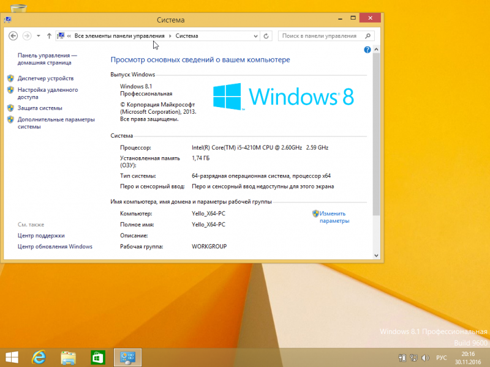Select 'Все элементы панели управления' breadcrumb
This screenshot has height=367, width=490.
(x=119, y=36)
